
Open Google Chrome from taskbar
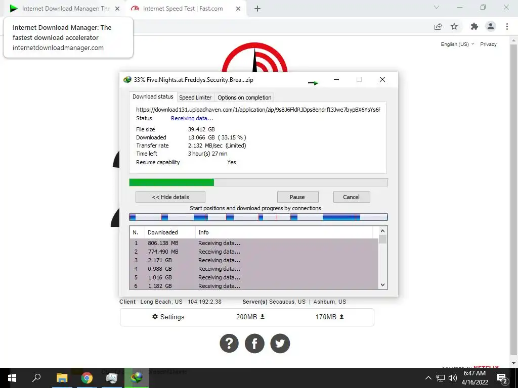(87, 378)
